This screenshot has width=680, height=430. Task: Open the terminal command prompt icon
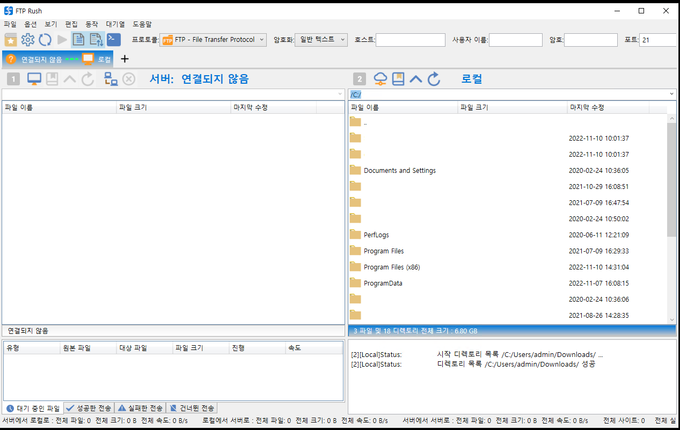[x=114, y=39]
